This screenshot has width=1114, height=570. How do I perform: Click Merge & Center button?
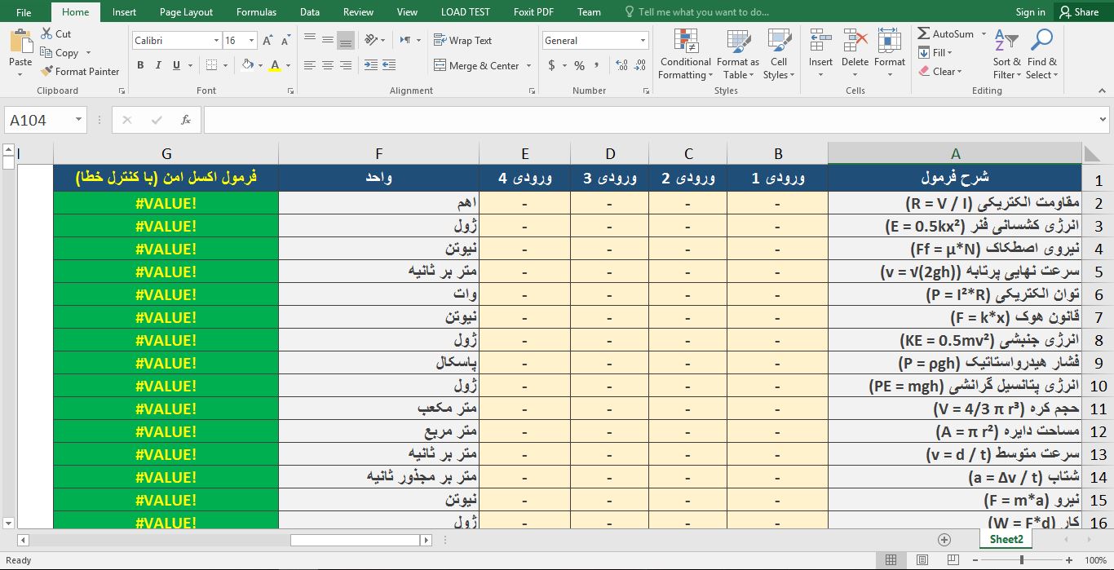tap(476, 65)
